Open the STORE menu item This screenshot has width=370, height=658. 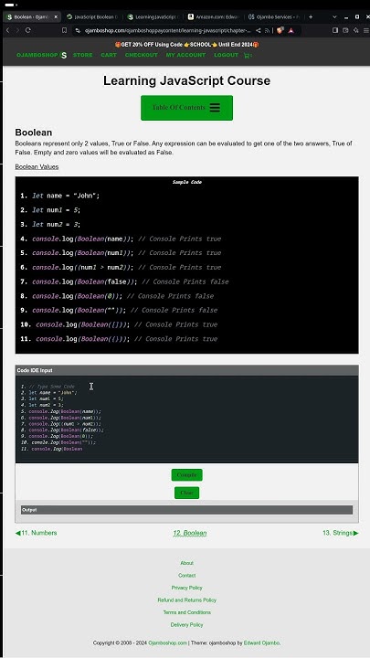82,55
